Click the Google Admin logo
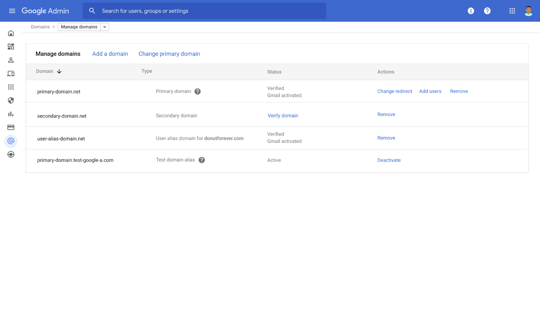The width and height of the screenshot is (540, 311). tap(45, 11)
